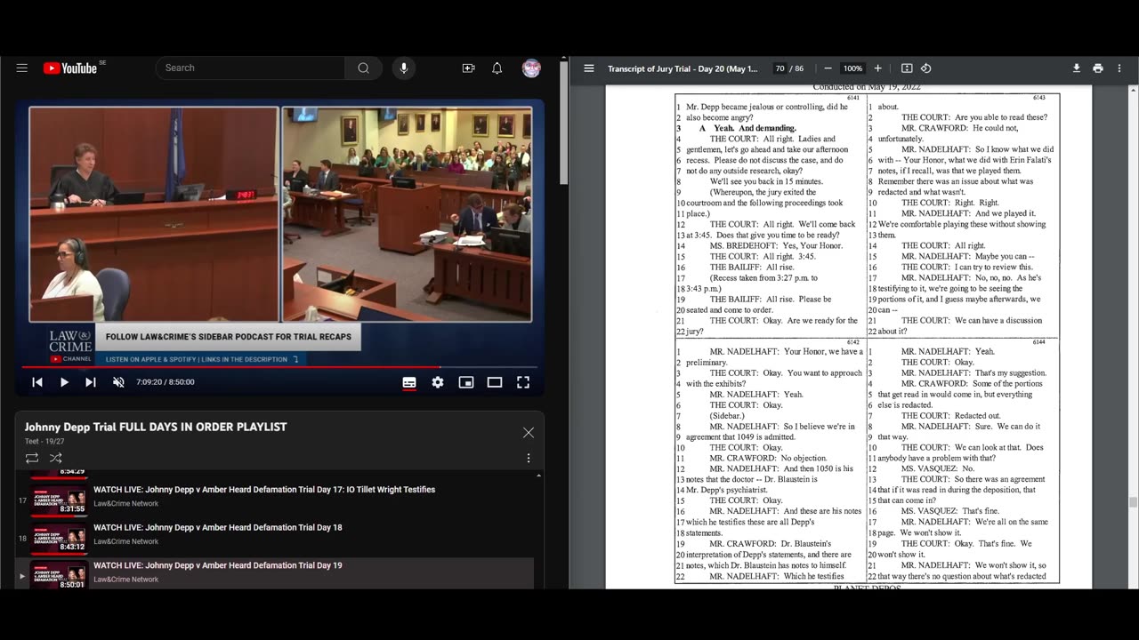Click the Transcript of Jury Trial title
Viewport: 1139px width, 640px height.
click(683, 68)
